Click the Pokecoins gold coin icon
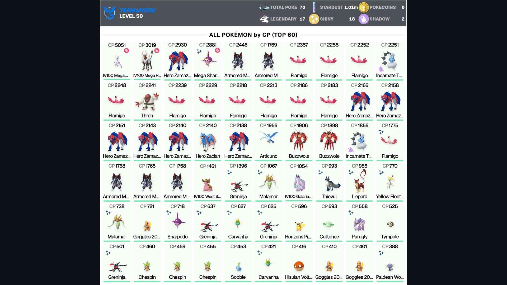 point(364,7)
